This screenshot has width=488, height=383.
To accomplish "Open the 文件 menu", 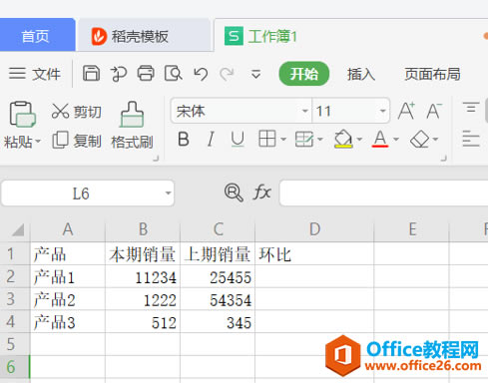I will (35, 74).
